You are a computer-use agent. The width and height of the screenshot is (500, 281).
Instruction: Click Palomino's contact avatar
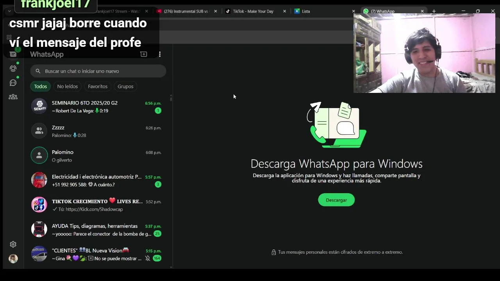click(x=39, y=155)
